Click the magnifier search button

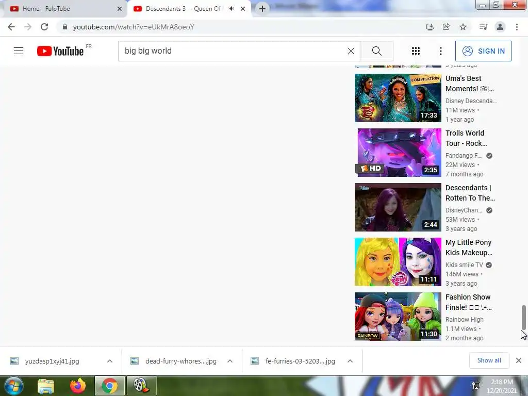click(x=377, y=51)
